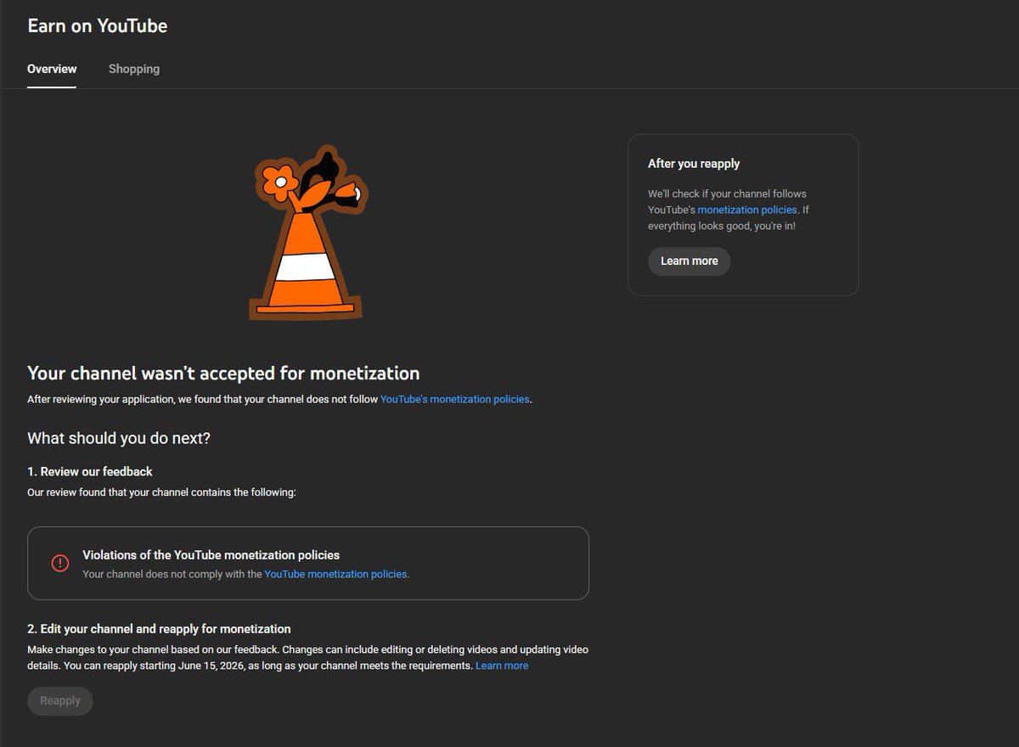Click the red warning exclamation icon
This screenshot has width=1019, height=747.
click(x=60, y=563)
